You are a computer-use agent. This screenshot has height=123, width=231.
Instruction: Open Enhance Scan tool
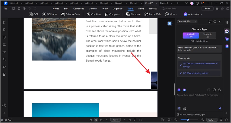pyautogui.click(x=71, y=14)
